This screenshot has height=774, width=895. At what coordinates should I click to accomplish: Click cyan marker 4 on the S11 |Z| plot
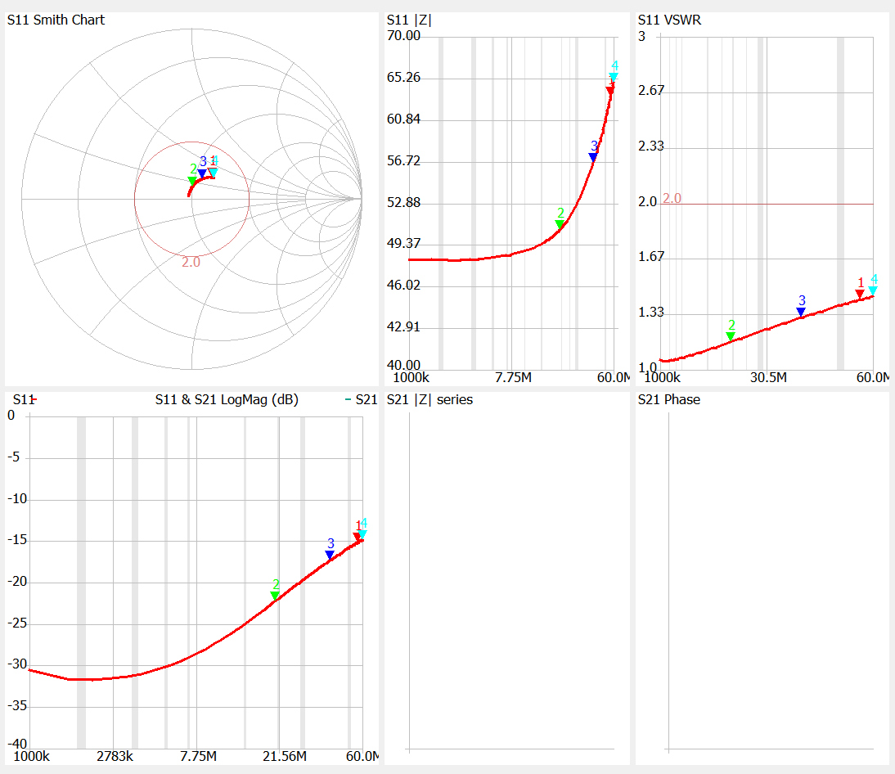point(614,77)
